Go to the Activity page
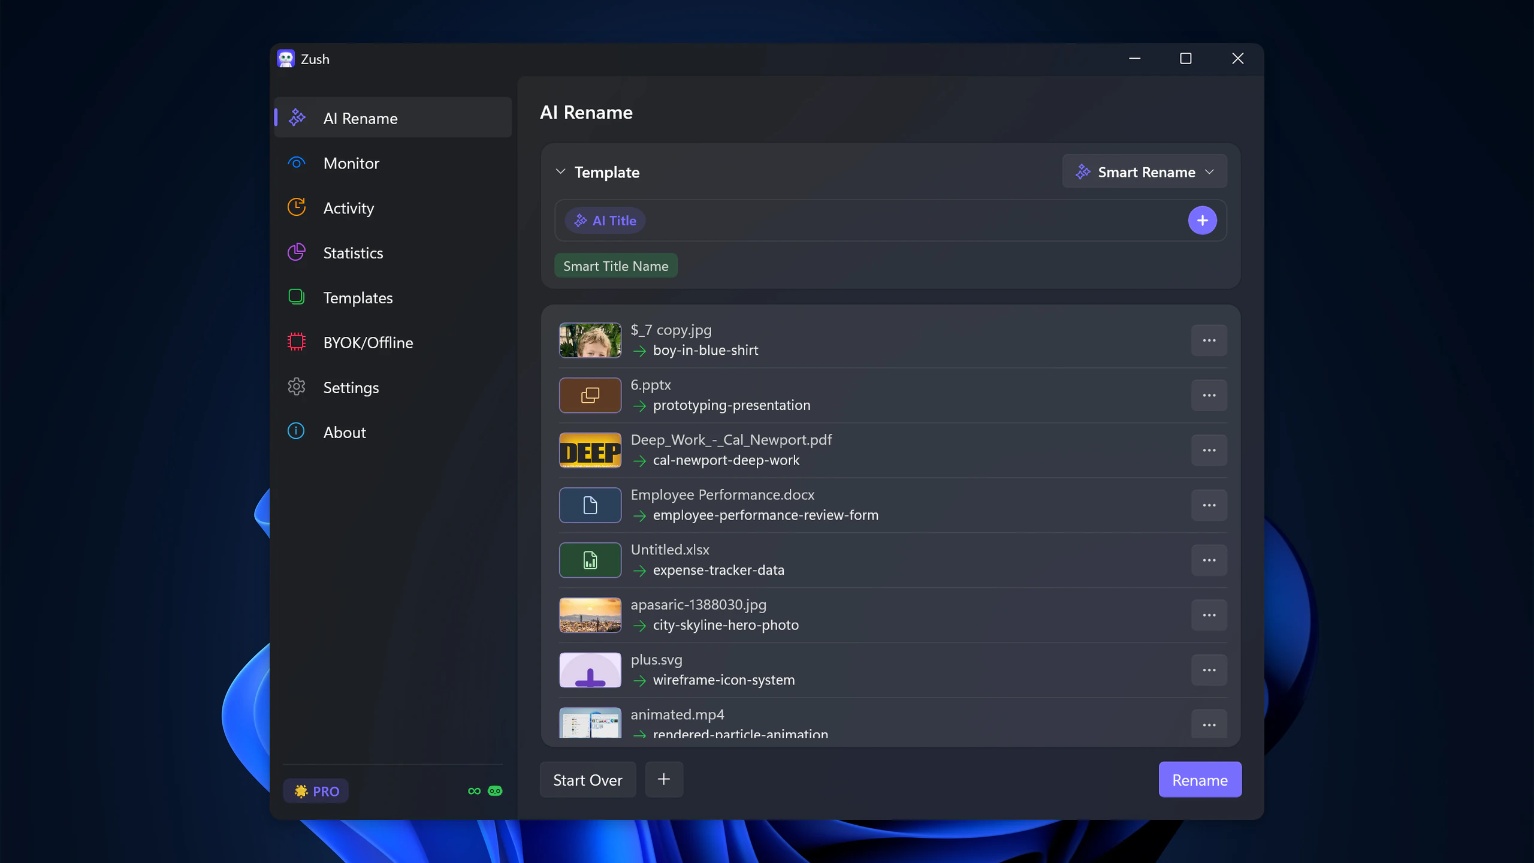The width and height of the screenshot is (1534, 863). pos(393,208)
